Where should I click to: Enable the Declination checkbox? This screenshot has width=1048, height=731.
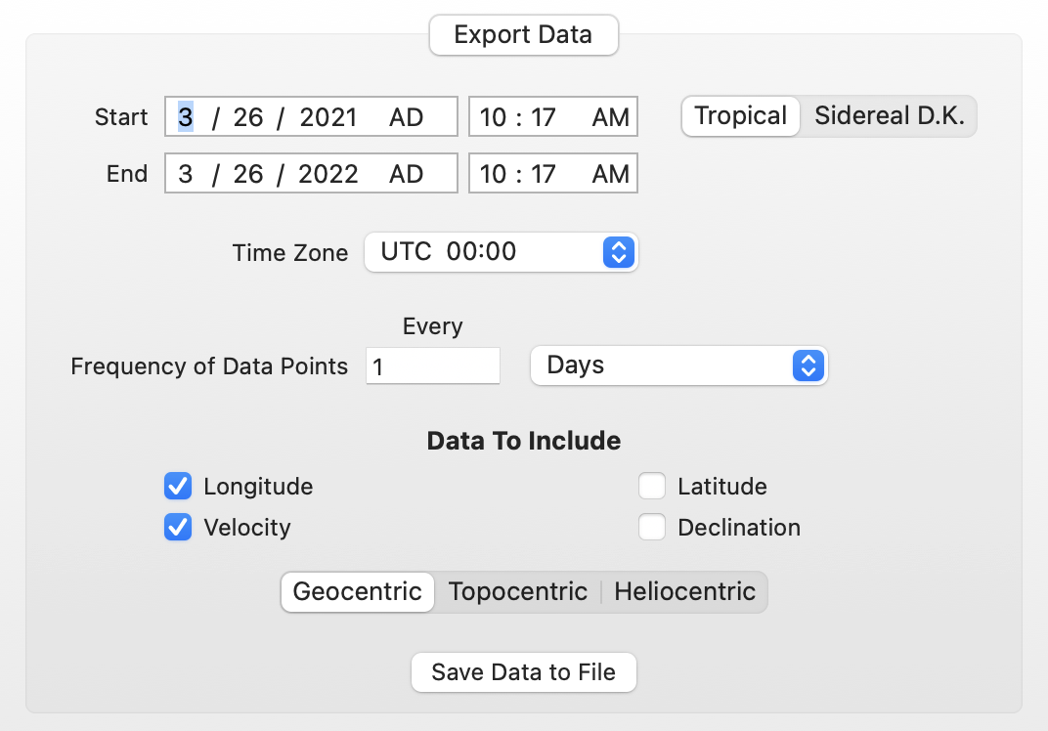(x=652, y=527)
